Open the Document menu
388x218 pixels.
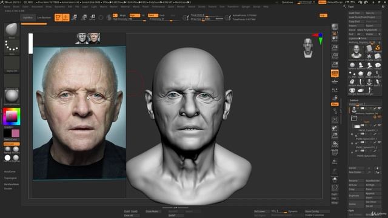[37, 7]
